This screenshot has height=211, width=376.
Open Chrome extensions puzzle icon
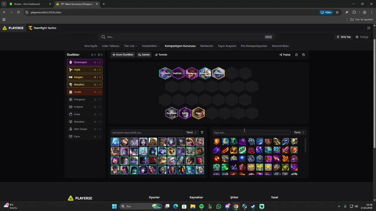click(354, 12)
